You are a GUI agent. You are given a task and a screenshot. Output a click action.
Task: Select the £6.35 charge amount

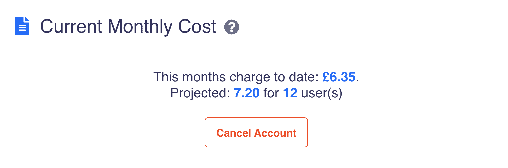339,77
